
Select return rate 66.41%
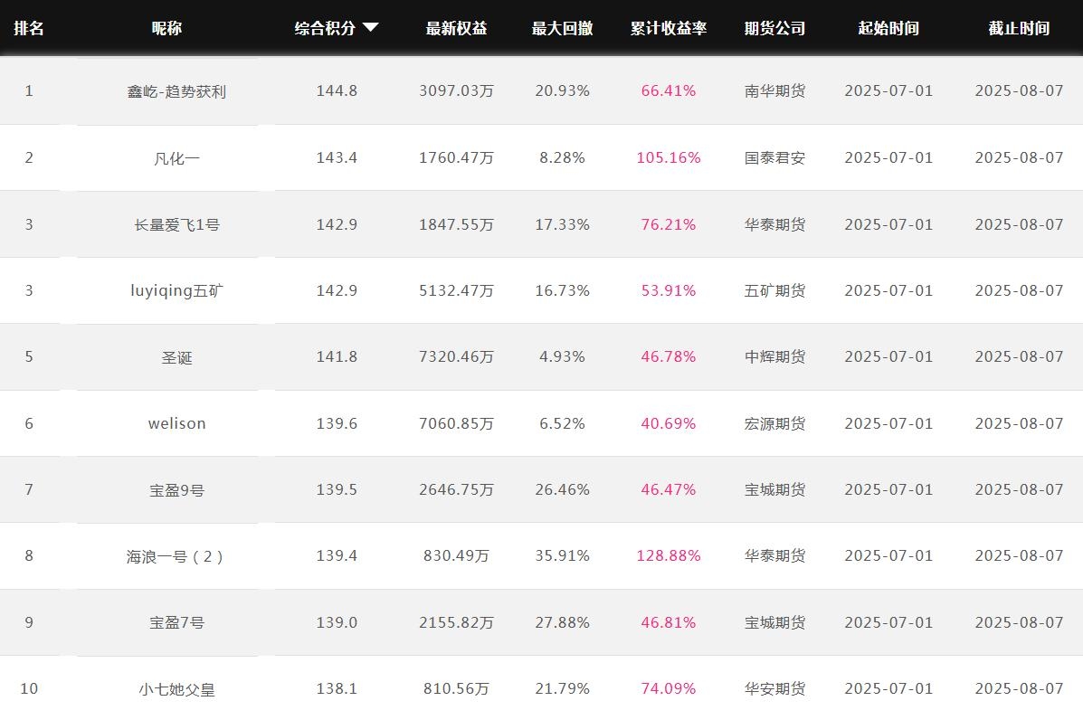tap(669, 90)
